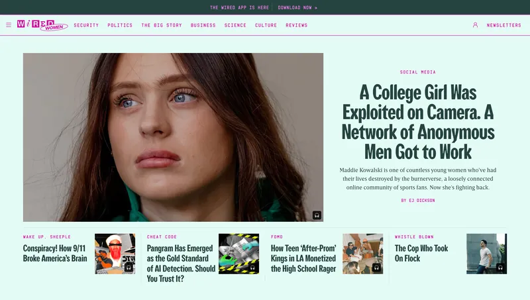Open the Newsletters link
Image resolution: width=530 pixels, height=300 pixels.
click(x=504, y=25)
